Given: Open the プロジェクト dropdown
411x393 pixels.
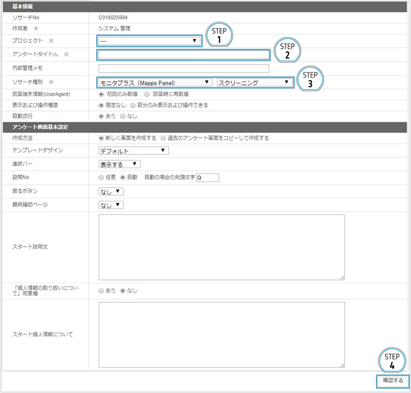Looking at the screenshot, I should 149,41.
